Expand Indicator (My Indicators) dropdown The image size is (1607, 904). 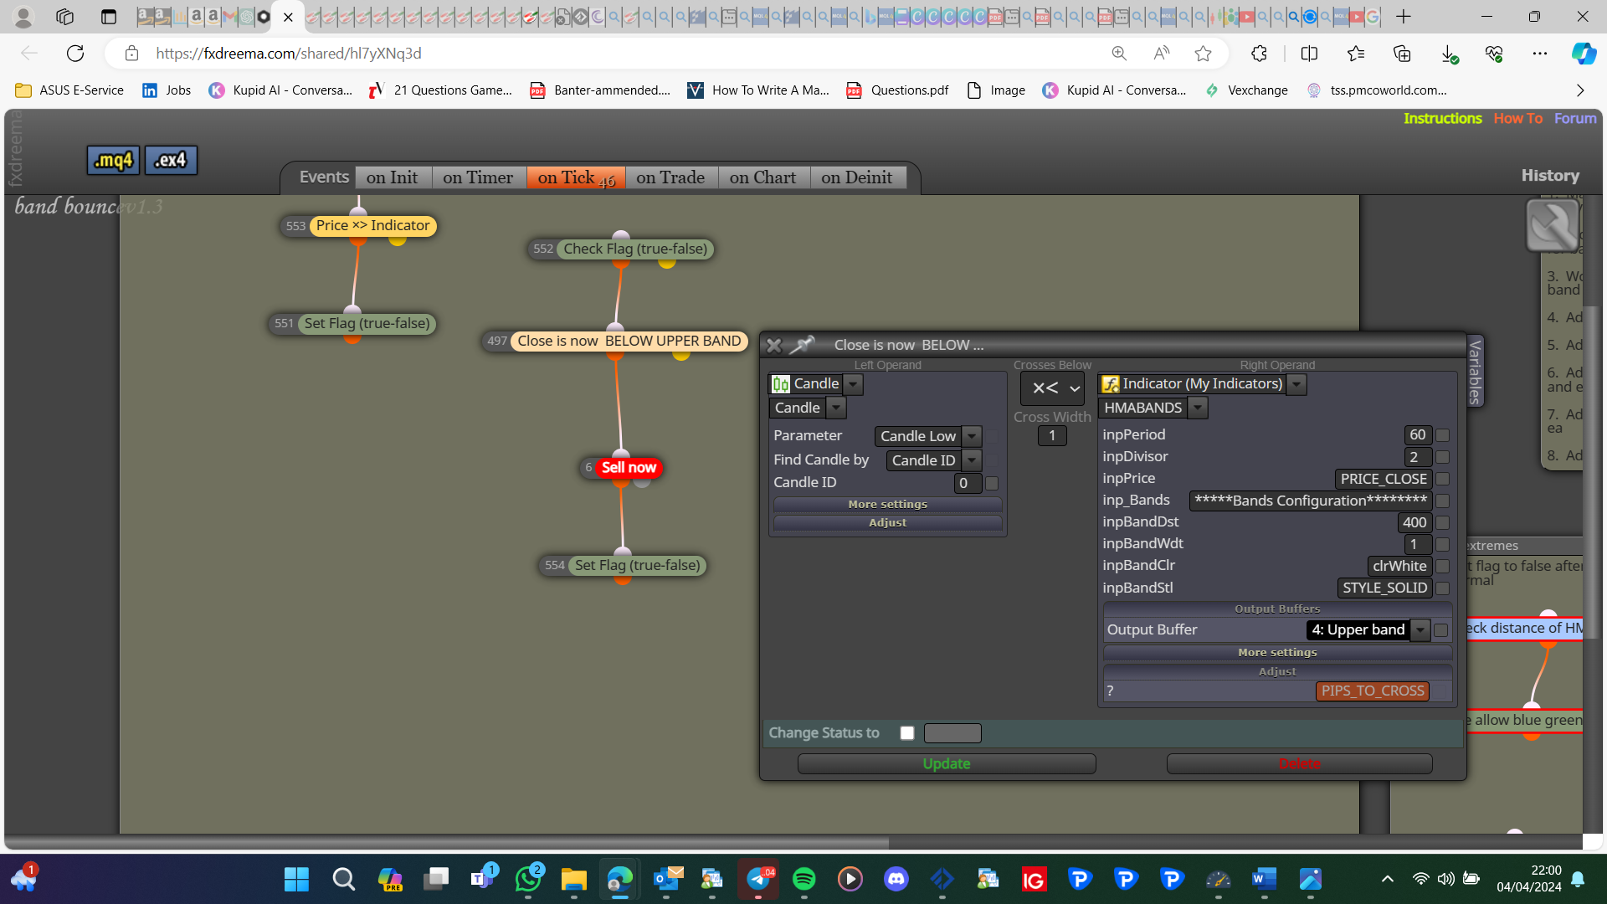tap(1296, 384)
